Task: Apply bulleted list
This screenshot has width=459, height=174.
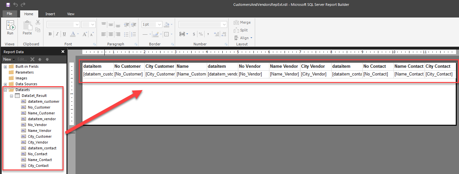Action: 126,34
